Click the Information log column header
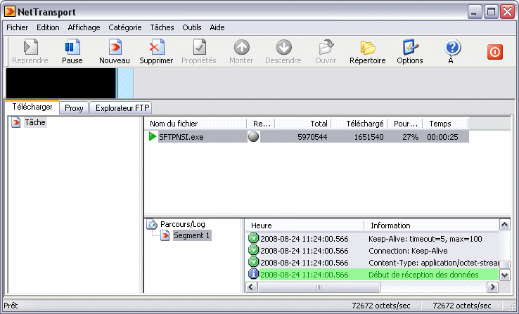Image resolution: width=519 pixels, height=314 pixels. pyautogui.click(x=432, y=225)
